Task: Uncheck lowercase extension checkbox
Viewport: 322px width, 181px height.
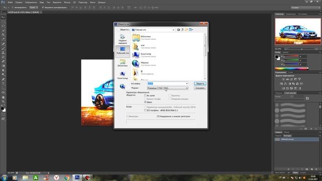Action: [x=158, y=116]
